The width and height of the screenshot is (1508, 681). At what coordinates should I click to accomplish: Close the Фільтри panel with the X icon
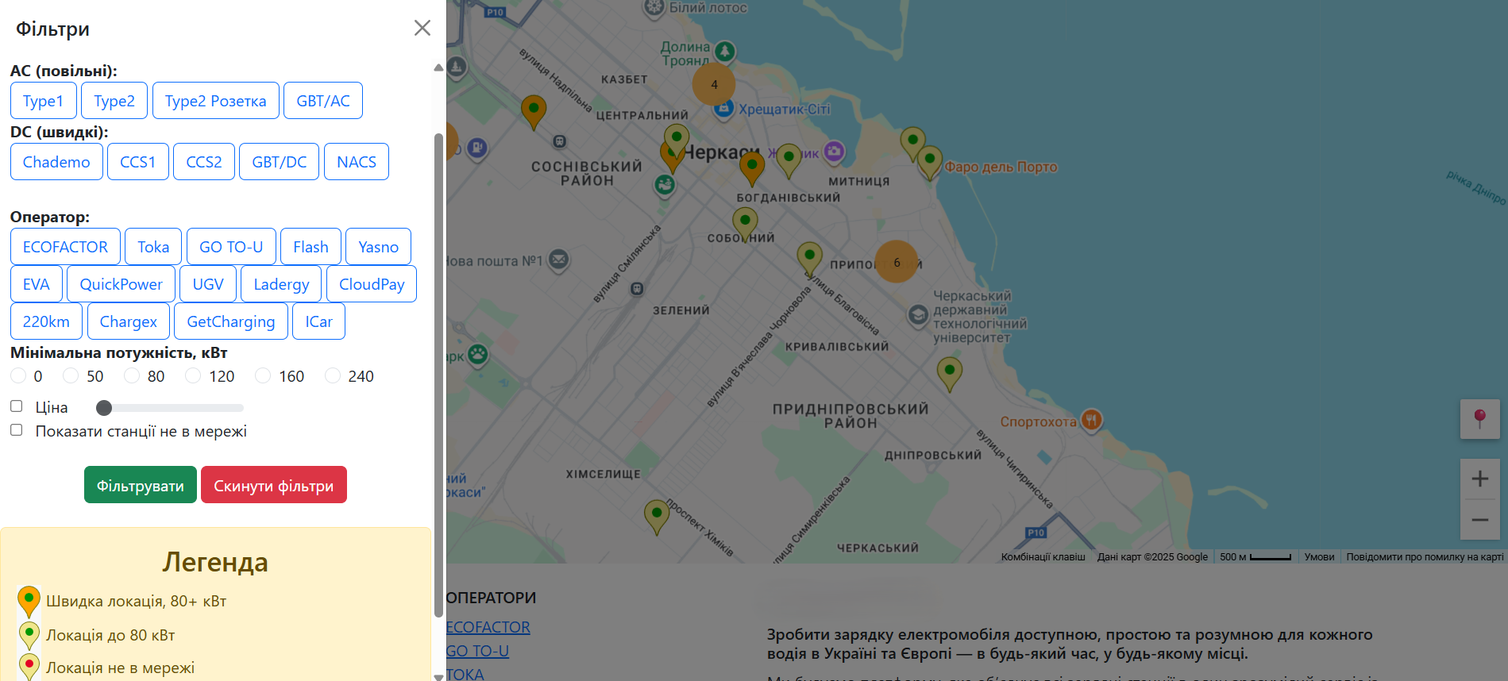(422, 28)
